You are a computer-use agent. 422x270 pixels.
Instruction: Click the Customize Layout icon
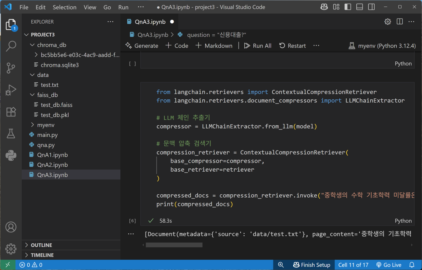[x=336, y=7]
